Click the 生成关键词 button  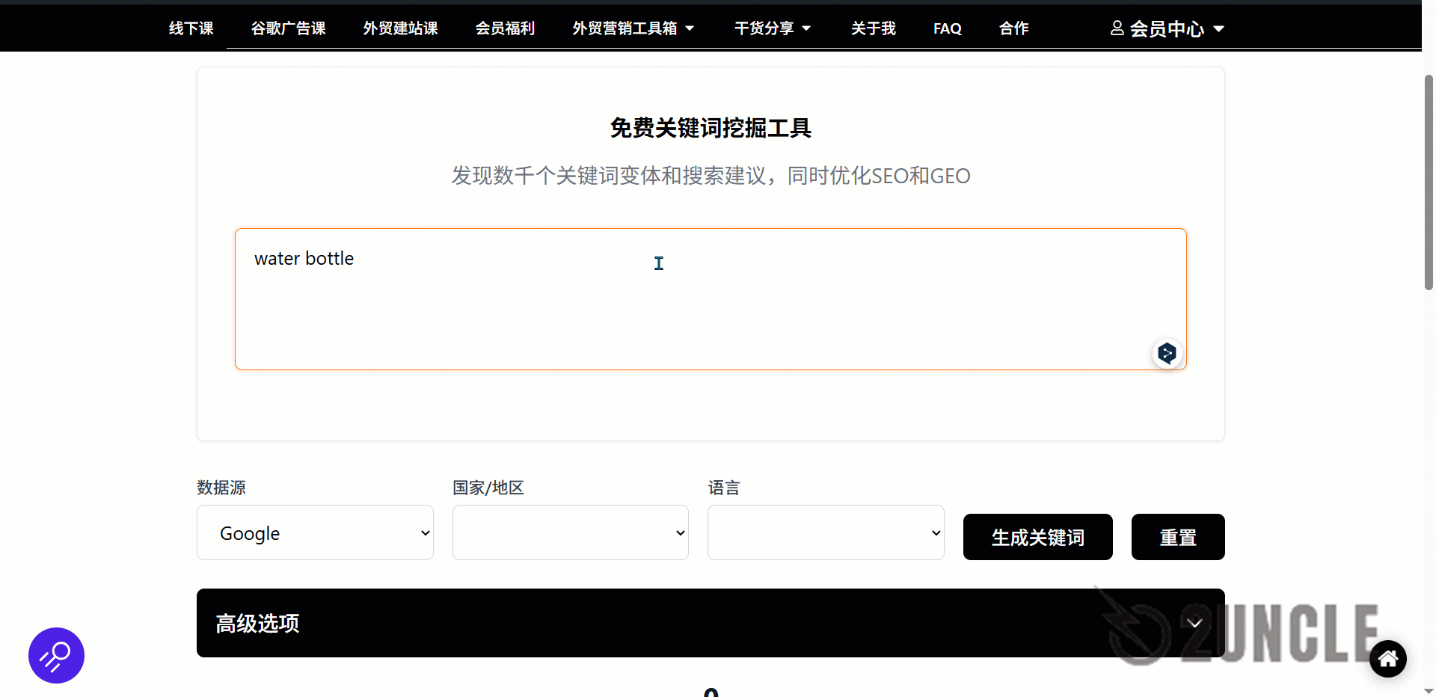coord(1037,536)
